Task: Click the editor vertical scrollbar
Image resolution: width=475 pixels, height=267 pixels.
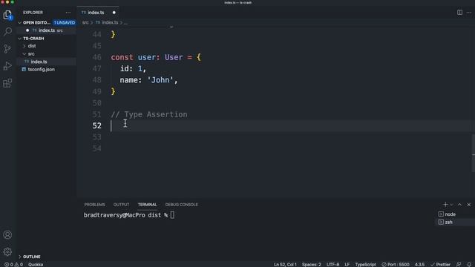Action: [474, 153]
